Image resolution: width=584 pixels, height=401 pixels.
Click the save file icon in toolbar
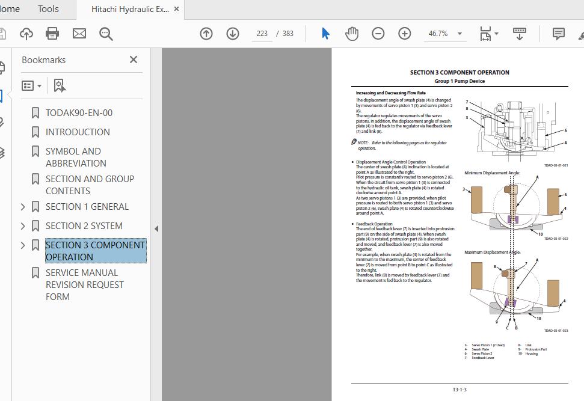point(2,34)
